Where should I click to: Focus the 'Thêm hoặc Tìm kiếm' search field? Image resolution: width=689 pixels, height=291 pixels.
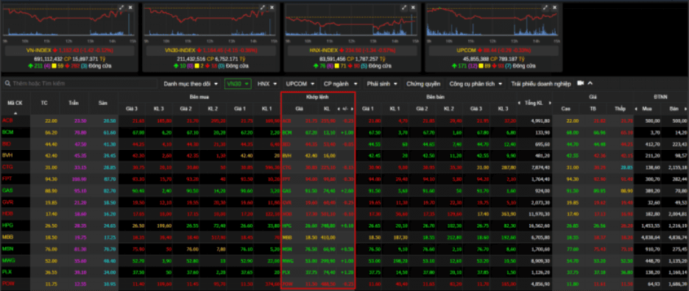(x=79, y=83)
